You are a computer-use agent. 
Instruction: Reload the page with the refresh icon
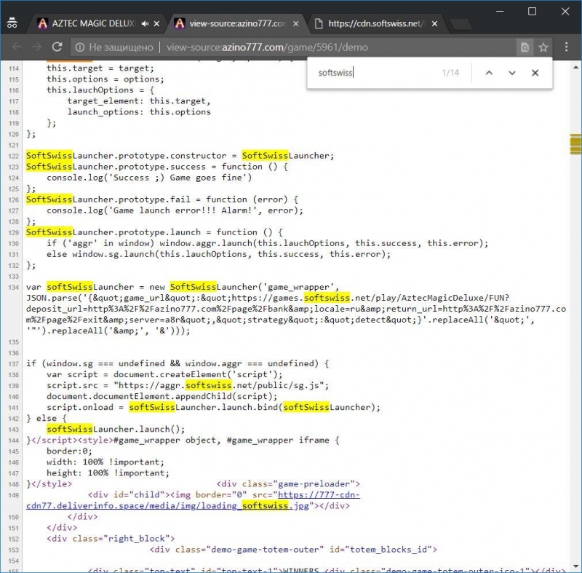click(57, 47)
